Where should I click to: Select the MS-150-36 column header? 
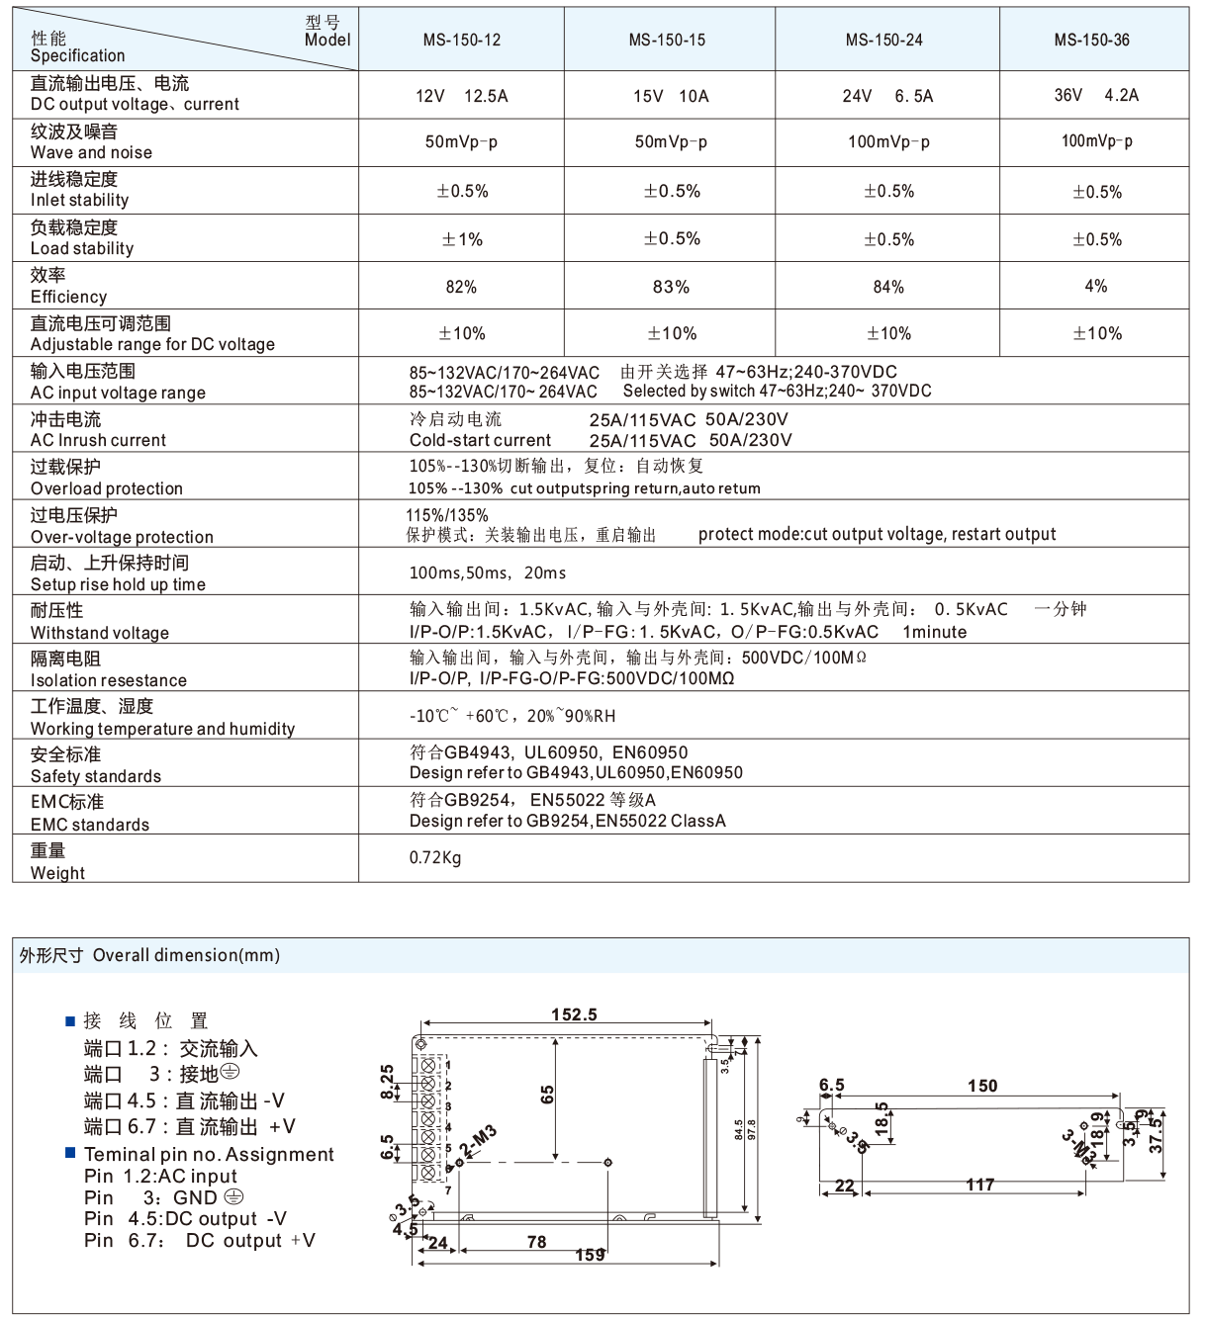[1093, 40]
